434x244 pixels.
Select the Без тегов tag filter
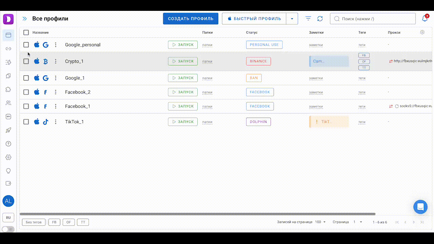(34, 222)
